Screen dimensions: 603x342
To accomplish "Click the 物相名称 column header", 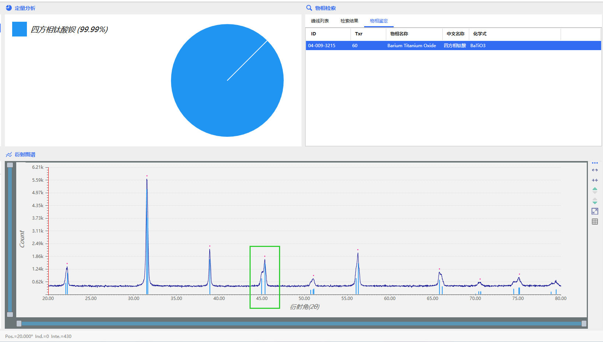I will (x=399, y=34).
